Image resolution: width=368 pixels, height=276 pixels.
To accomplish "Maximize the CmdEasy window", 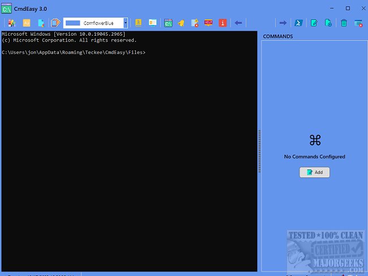I will click(x=348, y=9).
